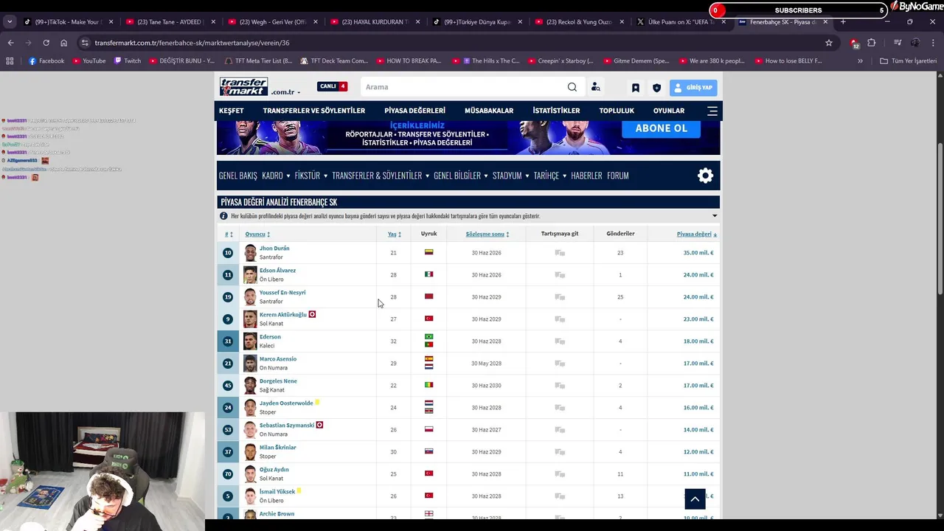Sort by Sözleşme sonu column
Image resolution: width=944 pixels, height=531 pixels.
(487, 235)
